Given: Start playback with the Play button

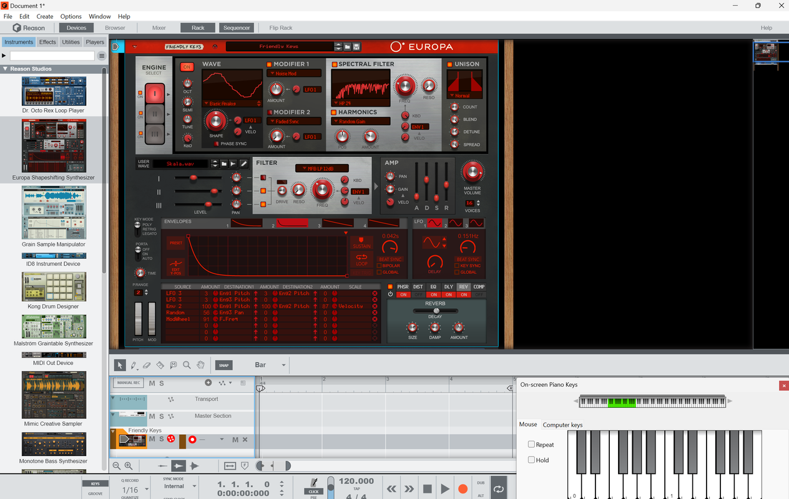Looking at the screenshot, I should (x=445, y=489).
